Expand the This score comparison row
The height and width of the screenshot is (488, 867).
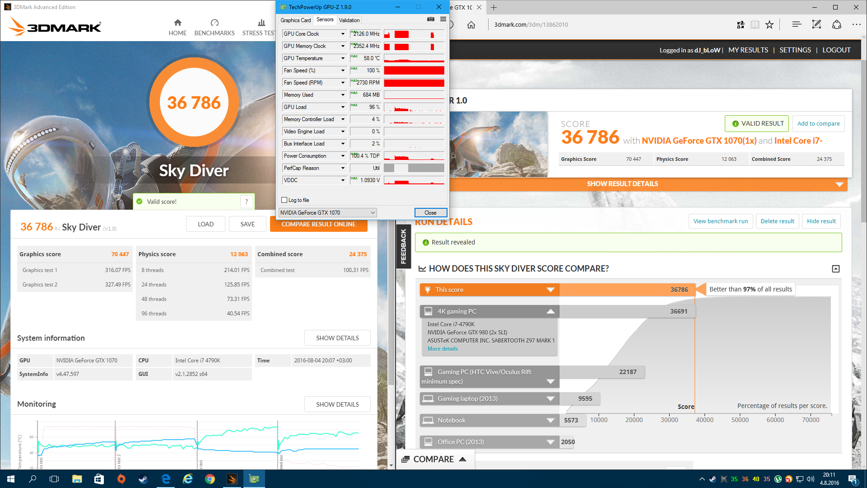550,290
